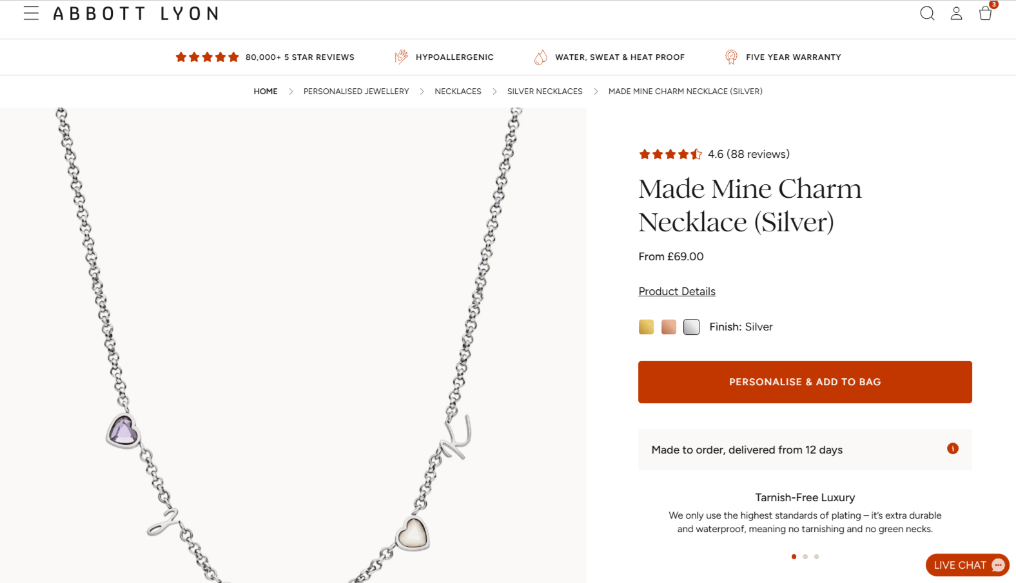Click the five year warranty badge icon
The image size is (1016, 583).
(731, 57)
